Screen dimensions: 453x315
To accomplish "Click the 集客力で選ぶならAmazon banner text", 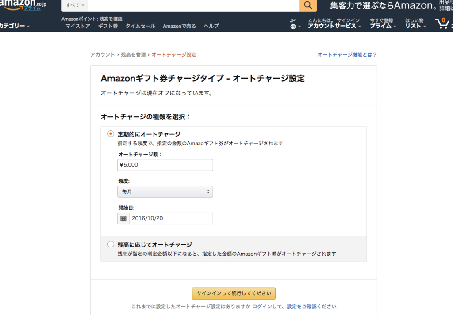I will click(x=383, y=5).
